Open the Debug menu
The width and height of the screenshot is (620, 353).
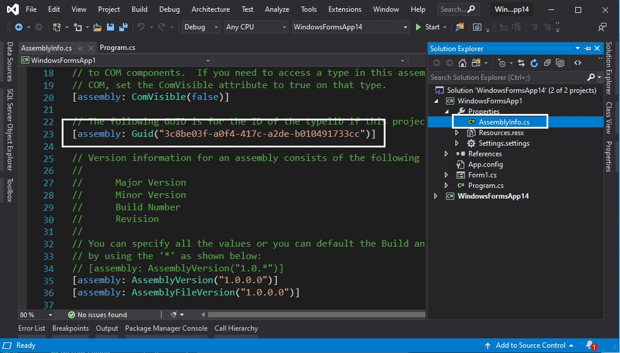pos(169,9)
